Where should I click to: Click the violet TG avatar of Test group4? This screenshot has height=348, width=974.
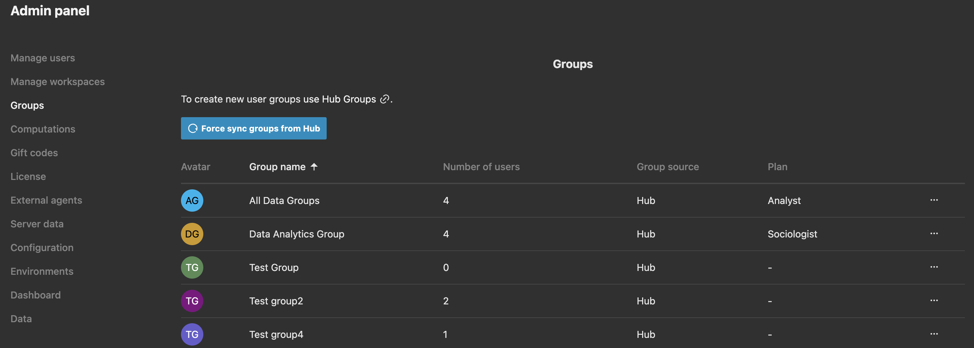click(192, 334)
